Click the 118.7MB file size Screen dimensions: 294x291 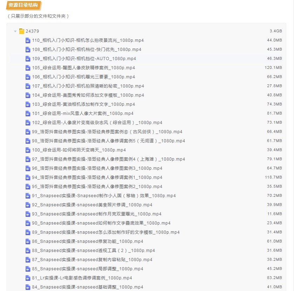tap(273, 177)
